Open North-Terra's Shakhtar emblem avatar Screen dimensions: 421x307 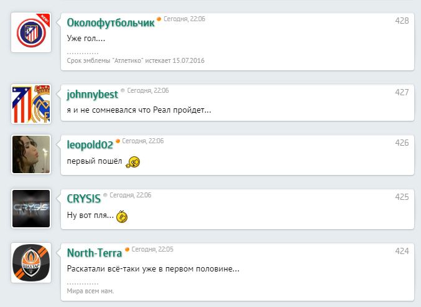click(31, 263)
